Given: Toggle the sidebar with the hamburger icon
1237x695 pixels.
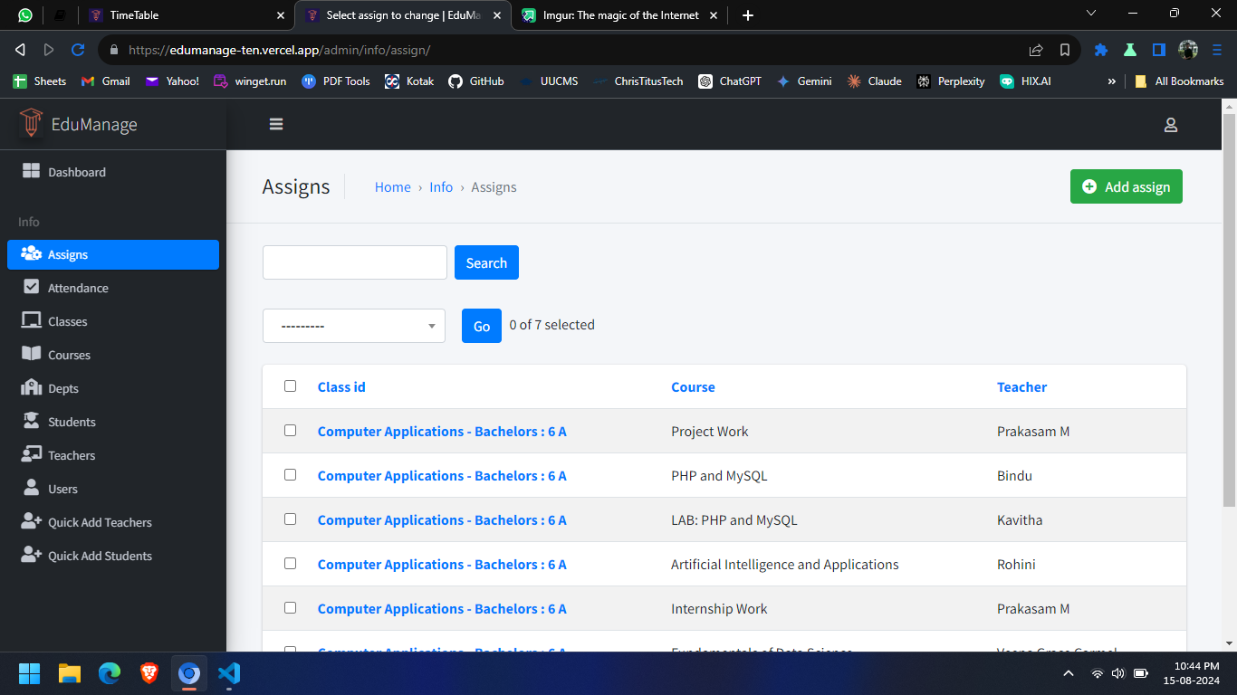Looking at the screenshot, I should [x=276, y=125].
